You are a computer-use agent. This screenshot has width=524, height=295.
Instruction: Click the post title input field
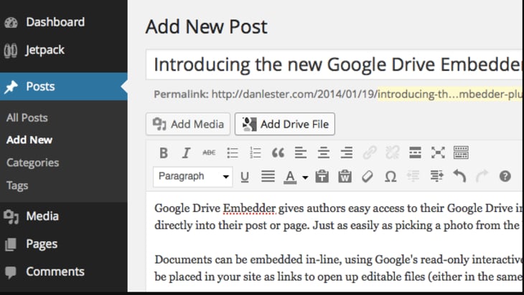coord(334,64)
